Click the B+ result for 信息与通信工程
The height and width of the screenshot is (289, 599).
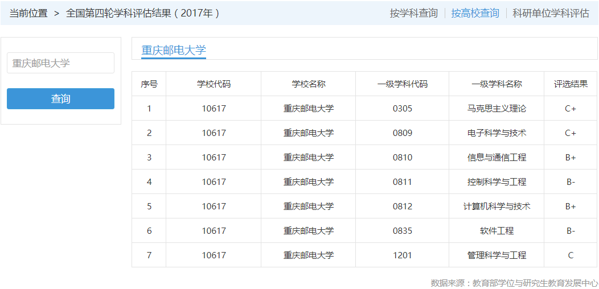click(571, 157)
